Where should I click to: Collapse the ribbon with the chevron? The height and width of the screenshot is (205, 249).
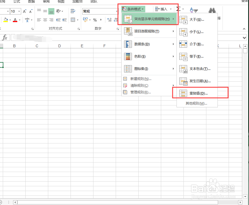click(244, 29)
